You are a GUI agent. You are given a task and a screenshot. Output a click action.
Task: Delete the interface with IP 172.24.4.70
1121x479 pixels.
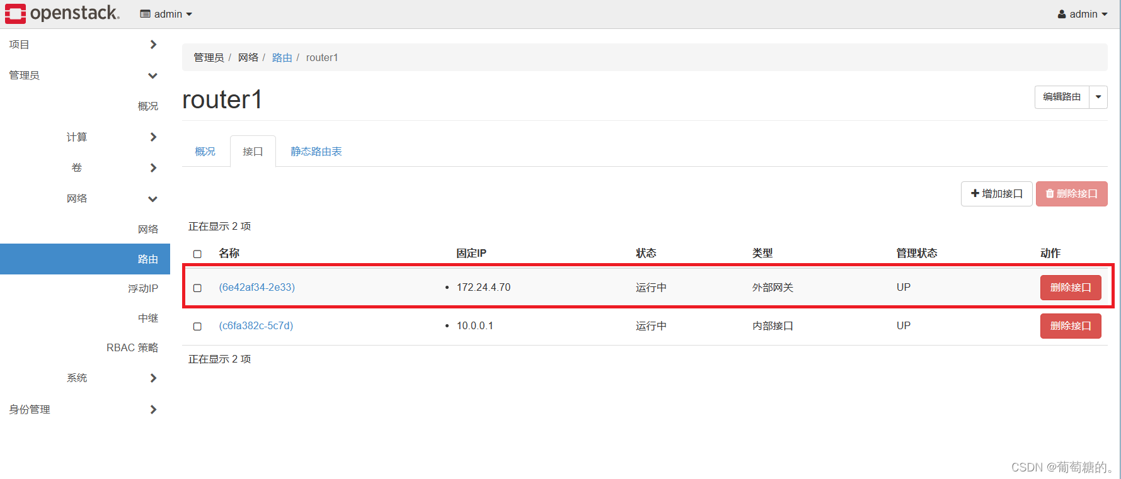1071,288
